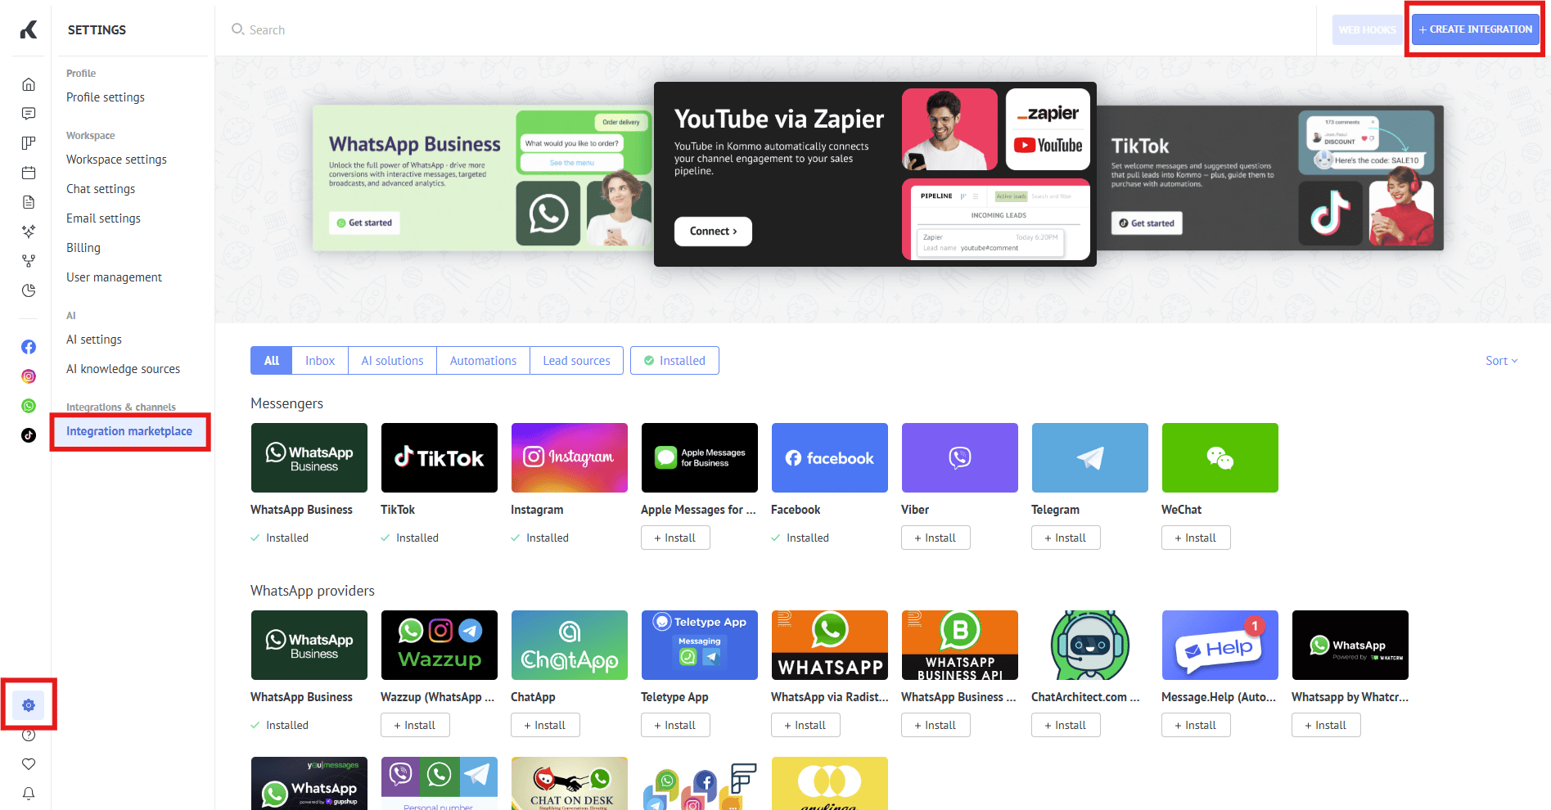The width and height of the screenshot is (1551, 810).
Task: Open the lists document icon
Action: [29, 202]
